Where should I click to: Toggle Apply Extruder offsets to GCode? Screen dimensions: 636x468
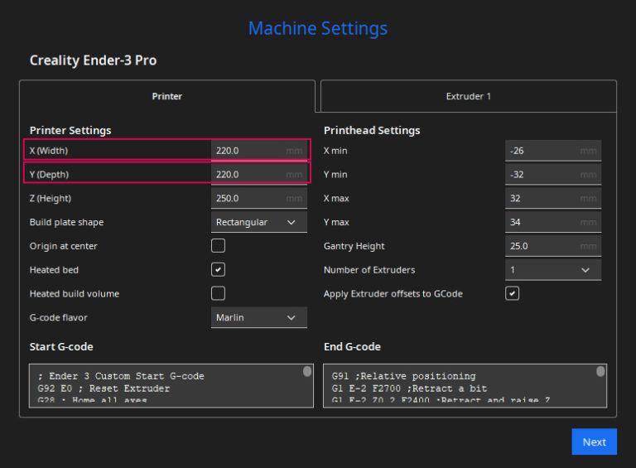[x=513, y=293]
